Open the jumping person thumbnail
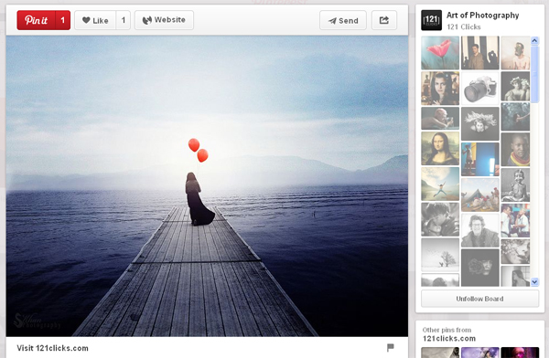The image size is (549, 358). click(x=440, y=184)
